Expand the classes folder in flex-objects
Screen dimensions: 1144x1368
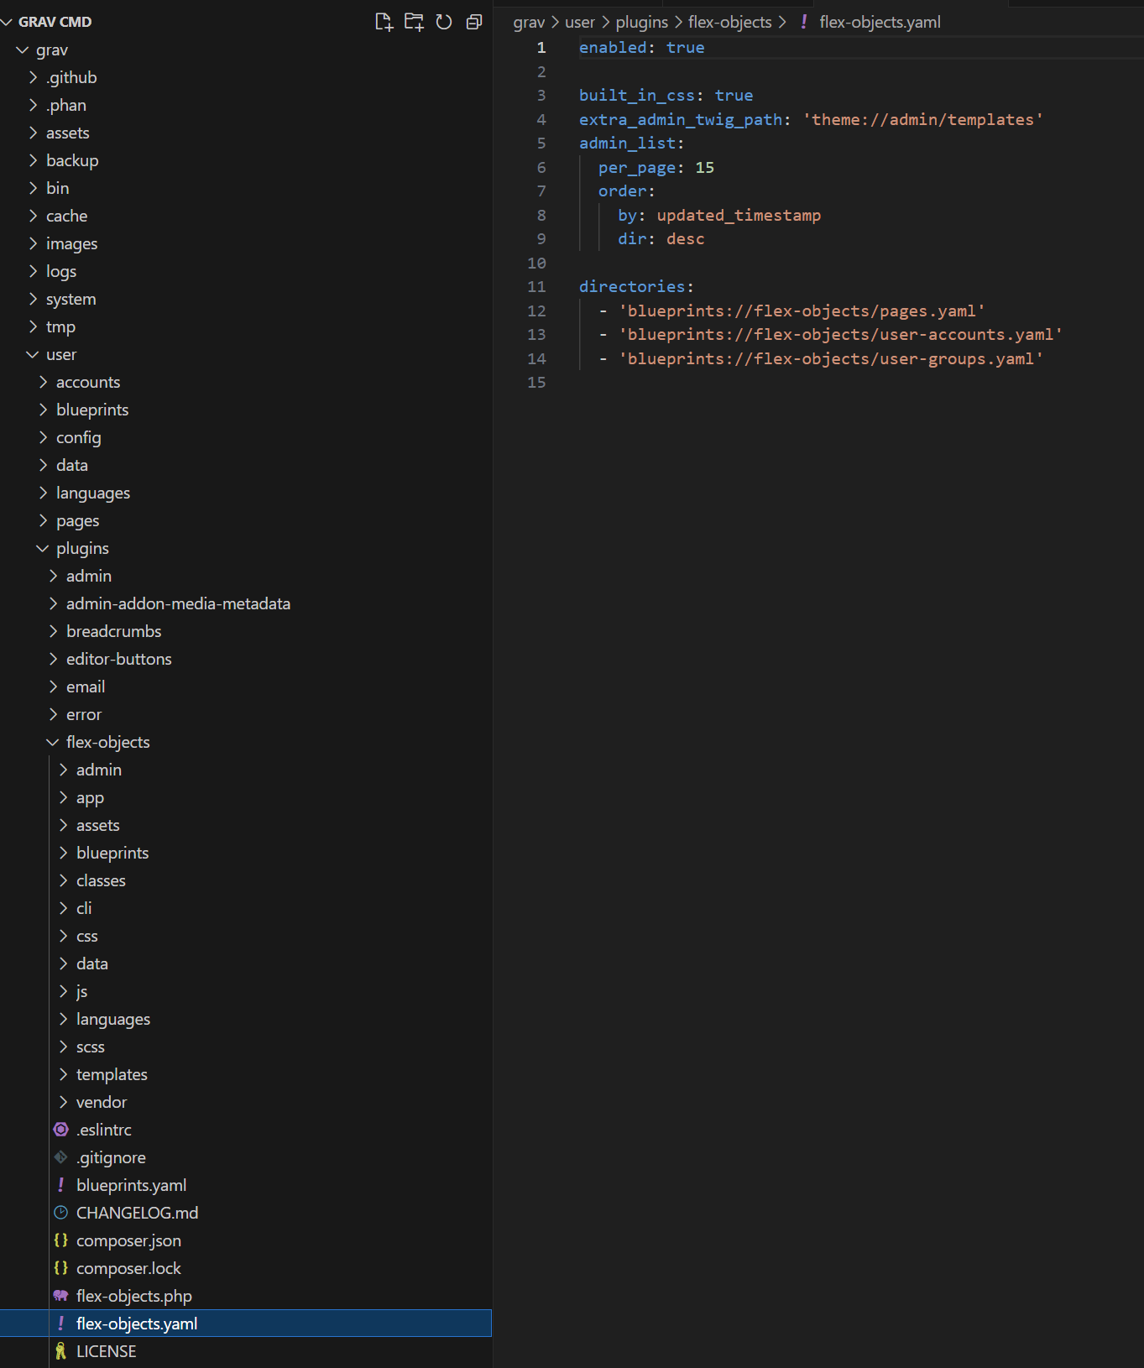[63, 880]
